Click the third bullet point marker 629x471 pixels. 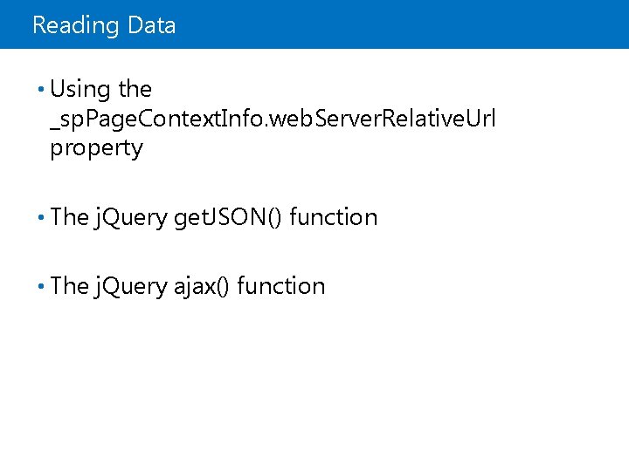(43, 286)
